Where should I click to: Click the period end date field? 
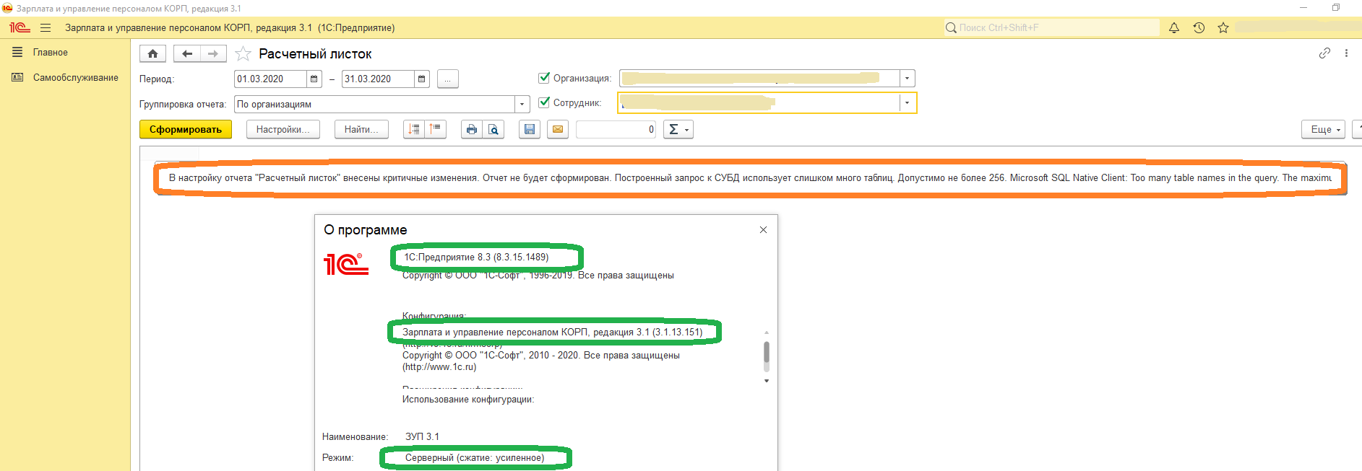tap(378, 79)
